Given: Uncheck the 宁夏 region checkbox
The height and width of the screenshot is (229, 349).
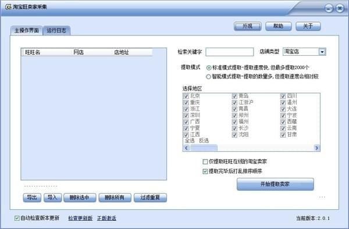Looking at the screenshot, I should point(186,128).
